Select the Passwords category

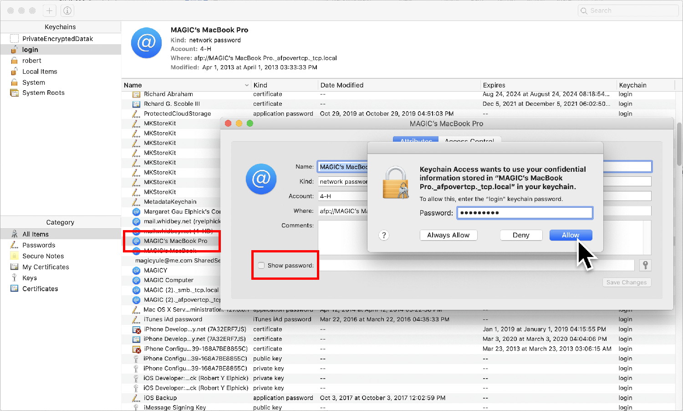click(61, 245)
